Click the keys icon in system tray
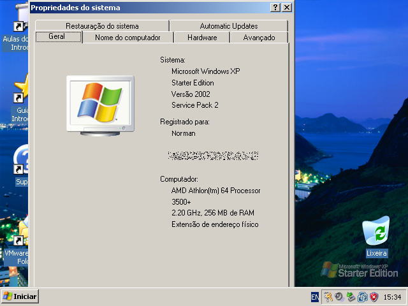The height and width of the screenshot is (306, 408). (x=328, y=296)
